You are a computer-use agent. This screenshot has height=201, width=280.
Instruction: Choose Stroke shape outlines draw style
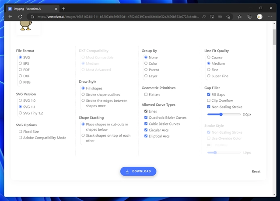coord(83,94)
